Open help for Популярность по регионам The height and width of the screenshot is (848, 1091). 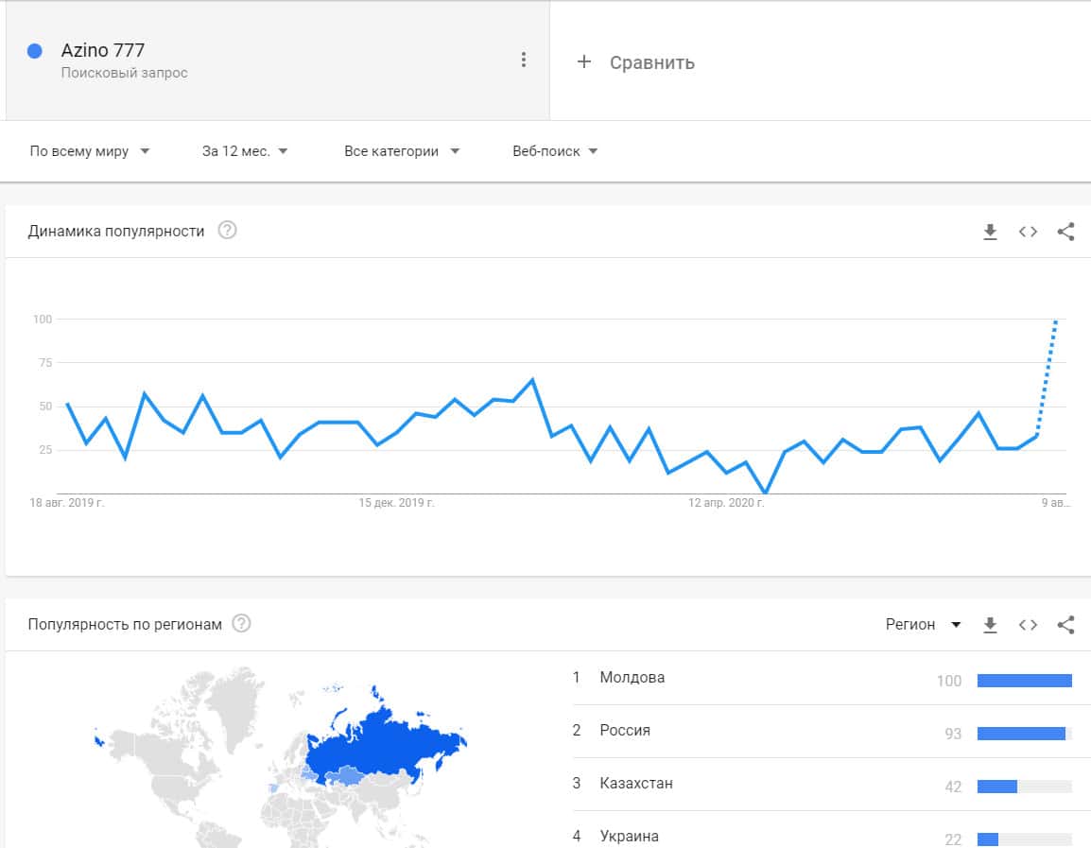(x=241, y=624)
